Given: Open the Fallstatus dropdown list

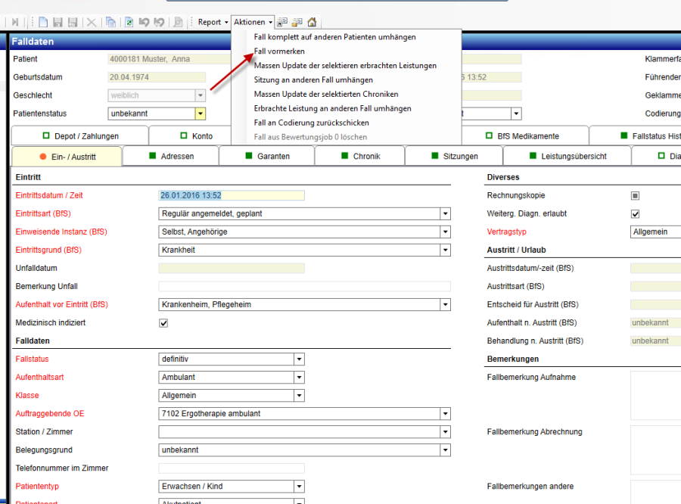Looking at the screenshot, I should tap(299, 359).
